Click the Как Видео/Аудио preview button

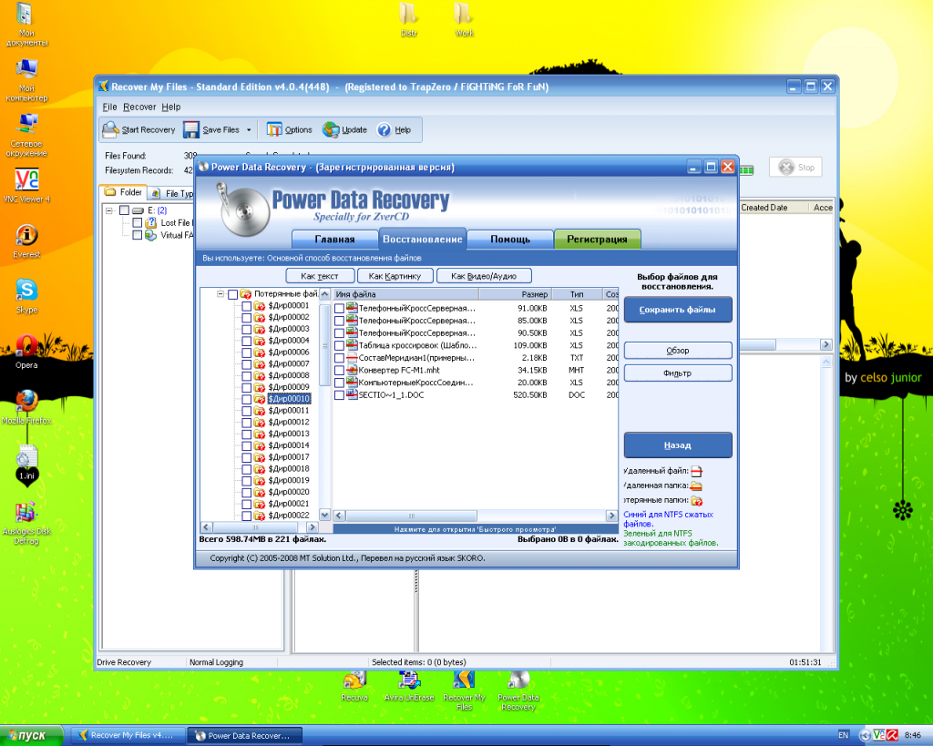tap(484, 276)
